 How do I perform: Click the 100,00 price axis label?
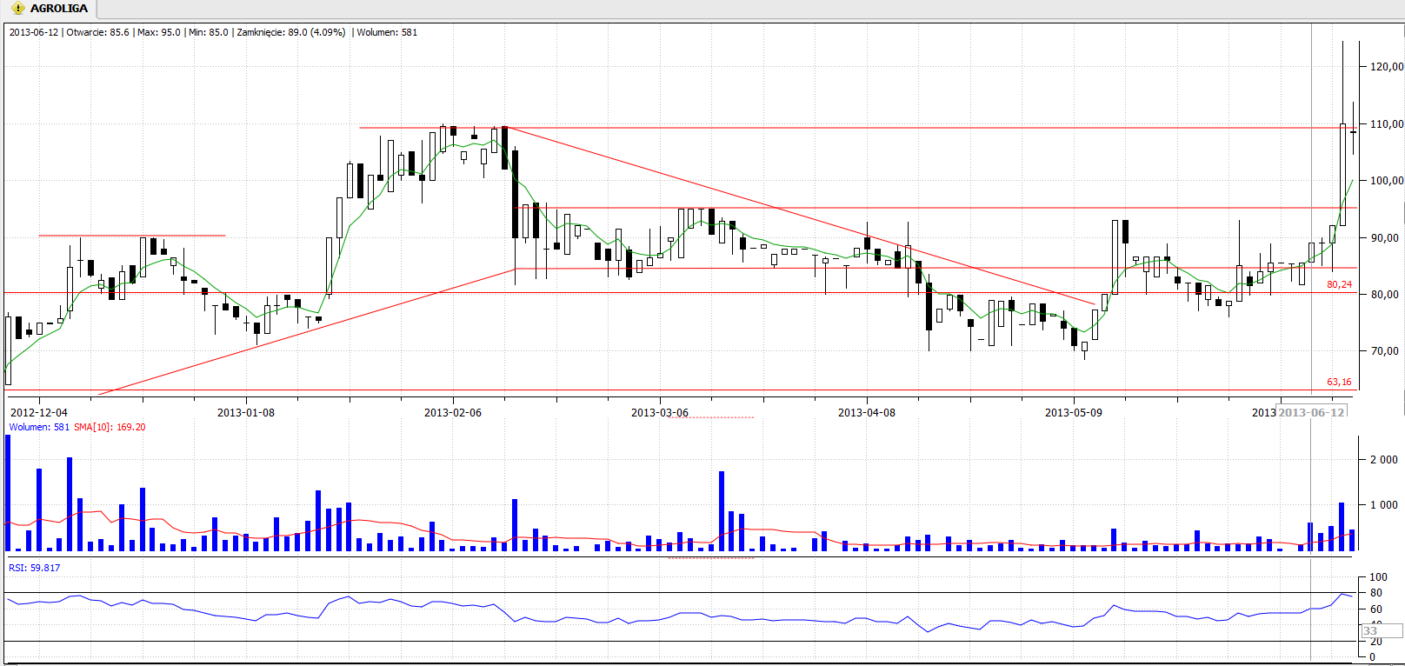click(1386, 181)
